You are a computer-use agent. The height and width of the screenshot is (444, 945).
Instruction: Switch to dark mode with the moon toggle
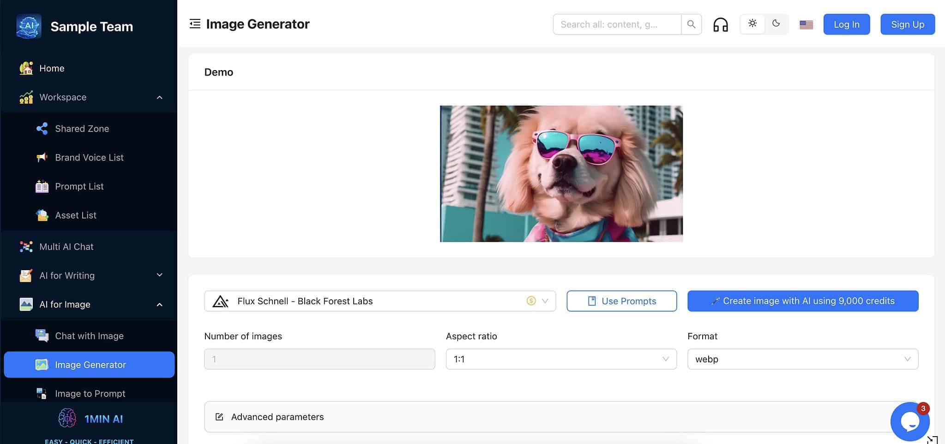pos(776,24)
